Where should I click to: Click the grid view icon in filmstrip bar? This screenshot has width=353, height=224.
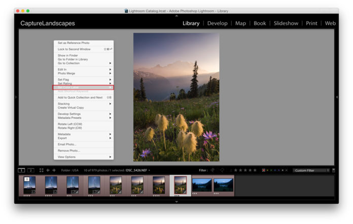point(41,170)
